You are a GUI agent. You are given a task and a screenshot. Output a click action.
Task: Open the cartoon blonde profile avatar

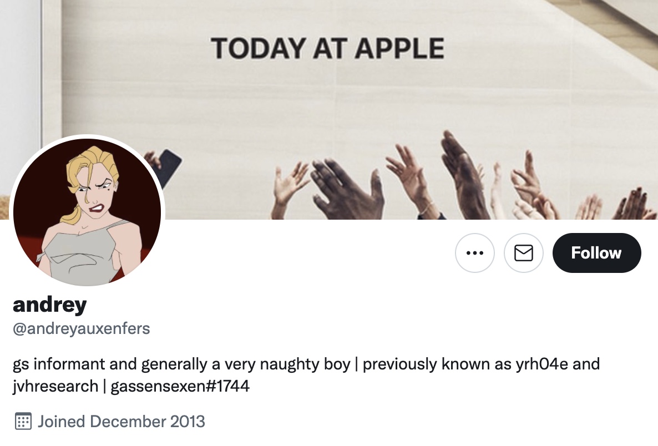tap(87, 212)
